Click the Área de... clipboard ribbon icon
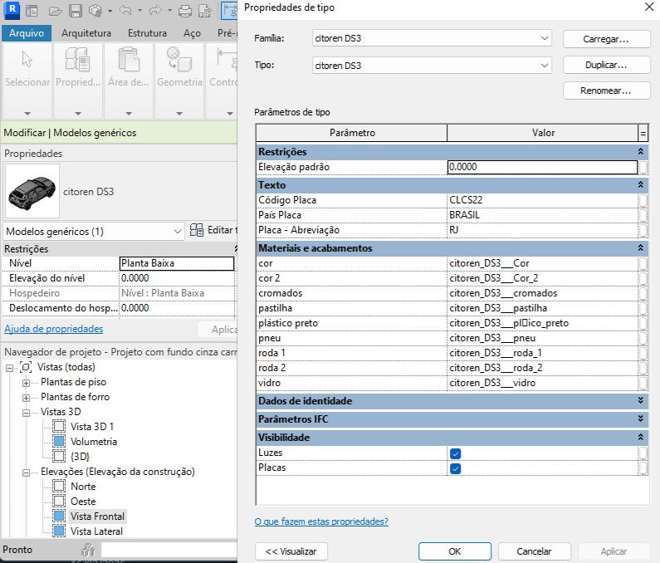 click(129, 59)
